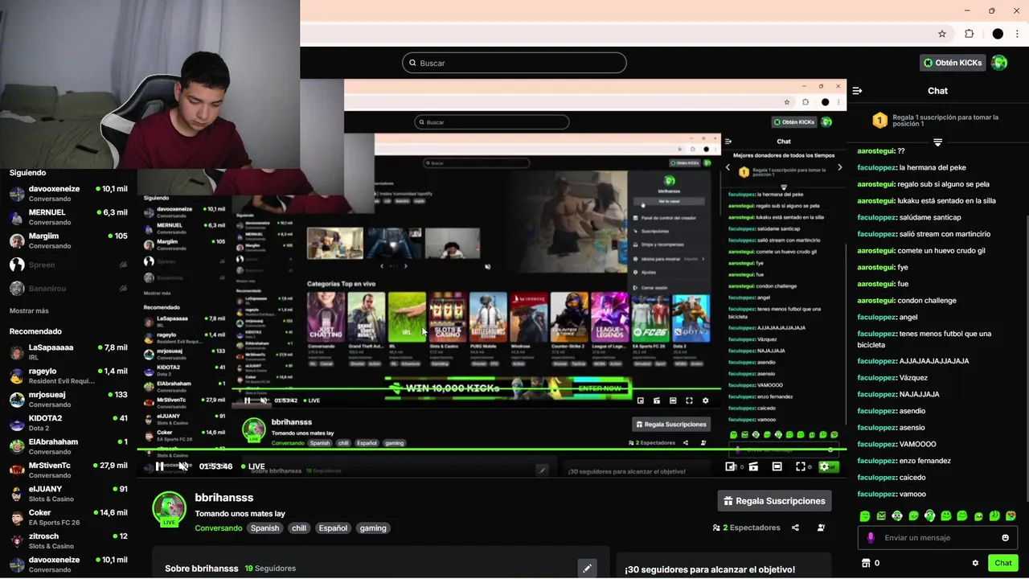This screenshot has width=1029, height=579.
Task: Open the rageylo recommended channel
Action: [68, 376]
